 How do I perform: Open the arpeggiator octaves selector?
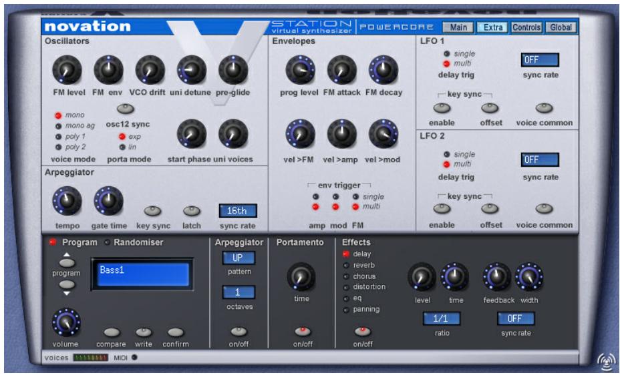point(239,292)
